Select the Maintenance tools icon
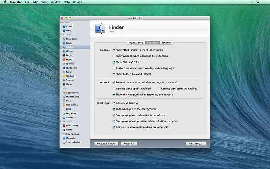The height and width of the screenshot is (169, 270). [x=64, y=97]
